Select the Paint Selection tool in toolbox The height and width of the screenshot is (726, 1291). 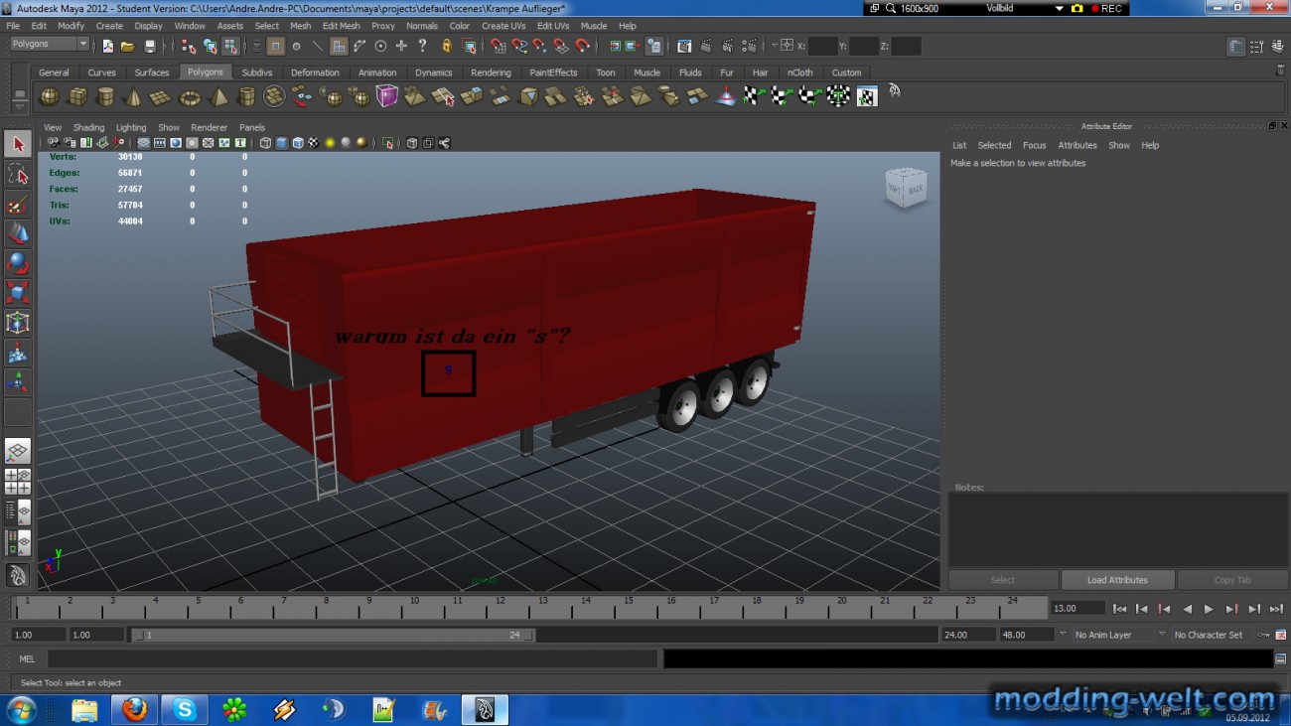tap(18, 205)
